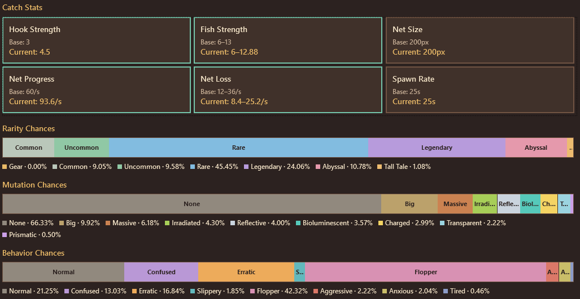Click the Common 9.05% legend entry
Screen dimensions: 580x299
(x=82, y=167)
